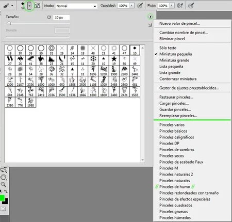Click the restore original size icon
This screenshot has height=222, width=232.
pyautogui.click(x=49, y=17)
